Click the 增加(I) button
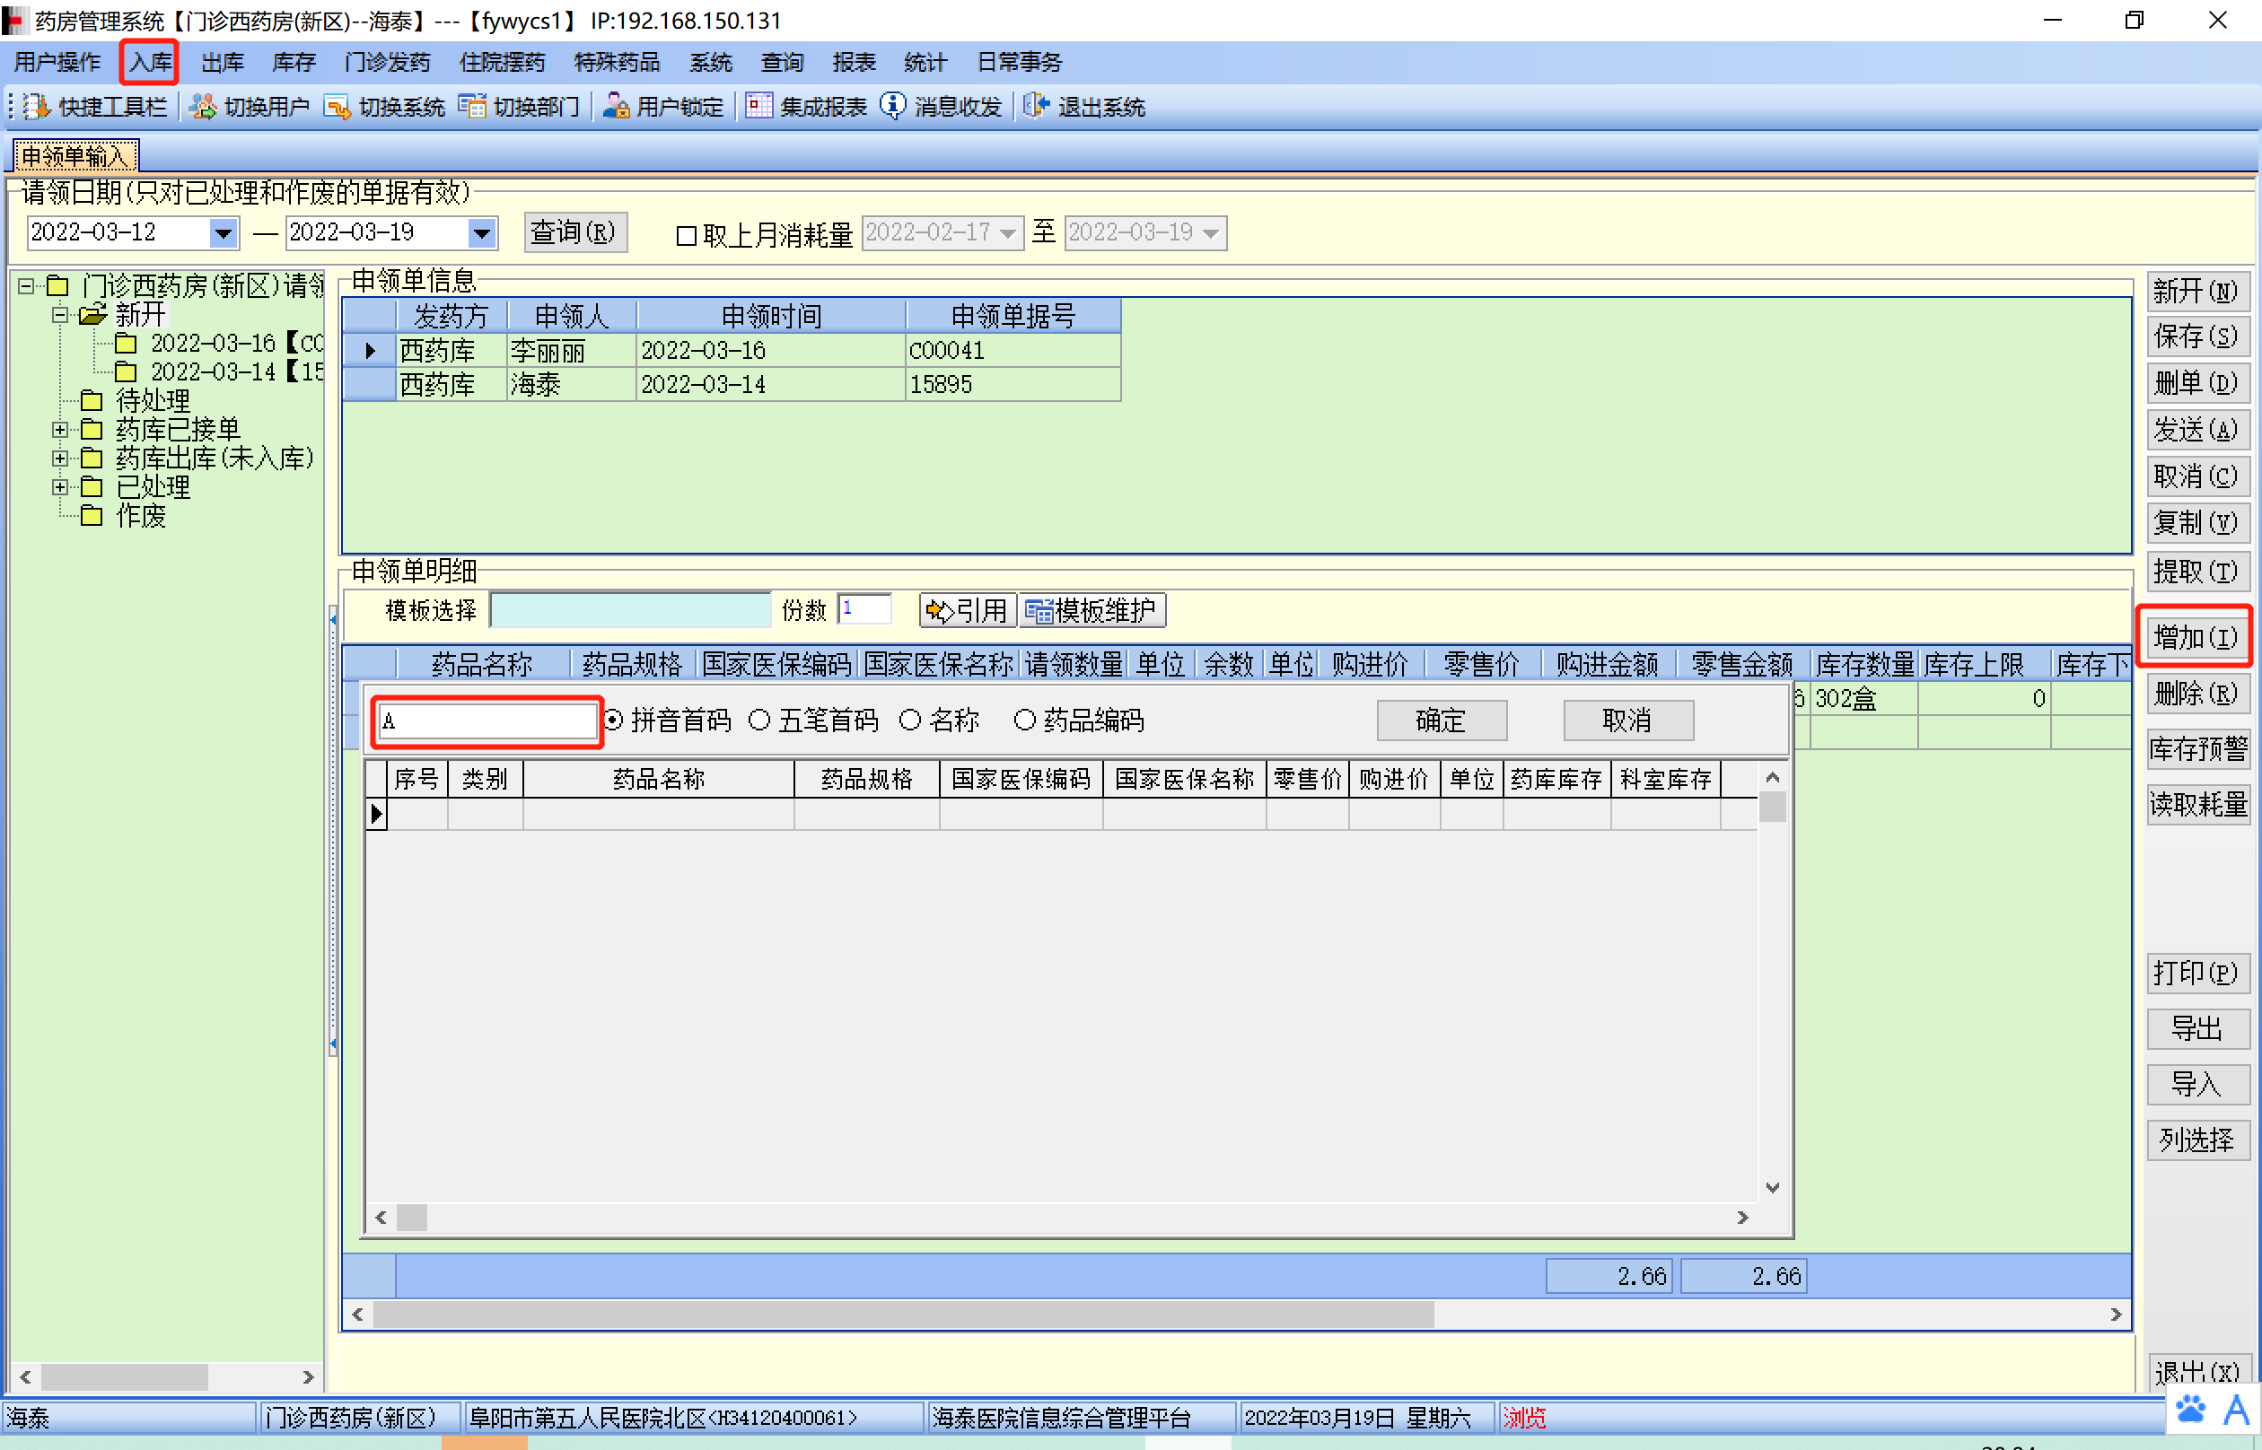Screen dimensions: 2262x1450 (2196, 637)
